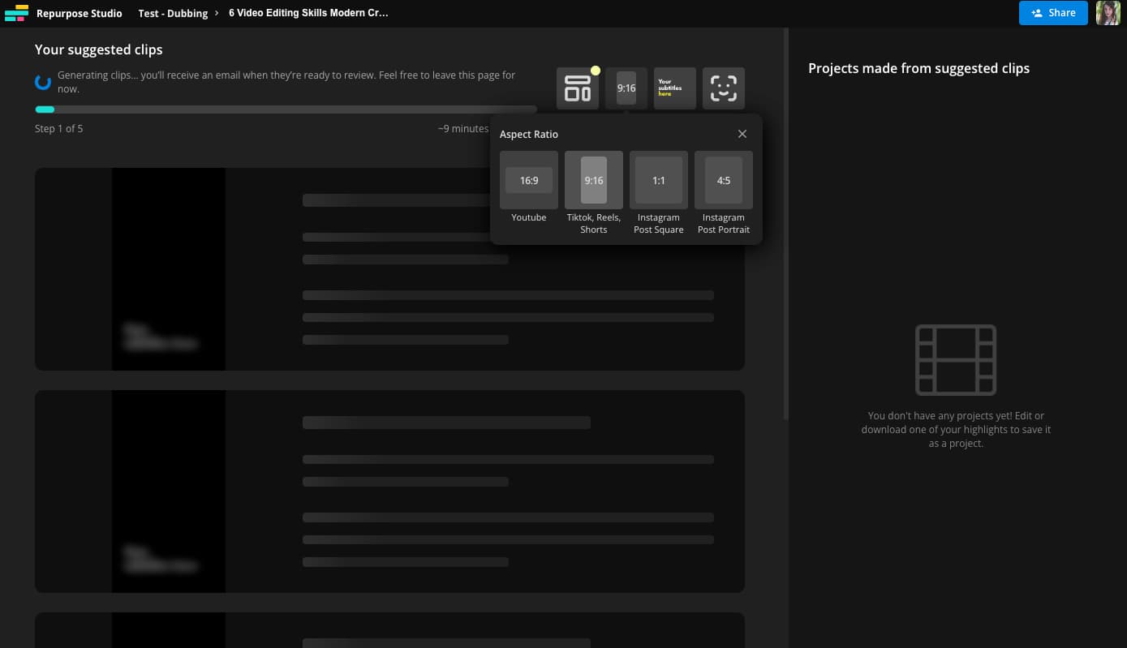The height and width of the screenshot is (648, 1127).
Task: Click the film strip placeholder icon in projects panel
Action: pos(956,359)
